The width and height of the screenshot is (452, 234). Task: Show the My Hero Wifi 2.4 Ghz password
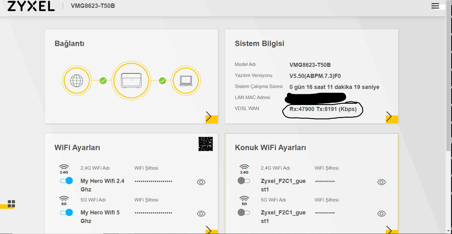tap(201, 182)
